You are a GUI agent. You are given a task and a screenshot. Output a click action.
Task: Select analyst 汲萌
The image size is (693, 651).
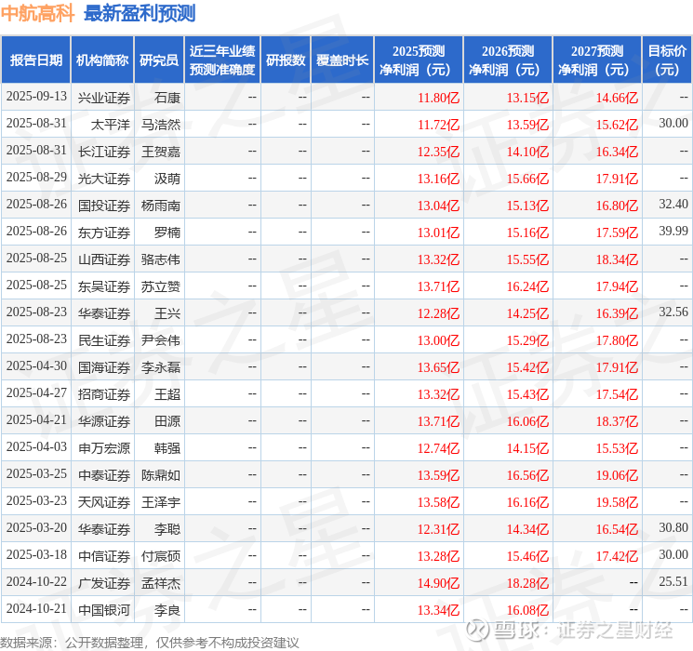(x=167, y=179)
